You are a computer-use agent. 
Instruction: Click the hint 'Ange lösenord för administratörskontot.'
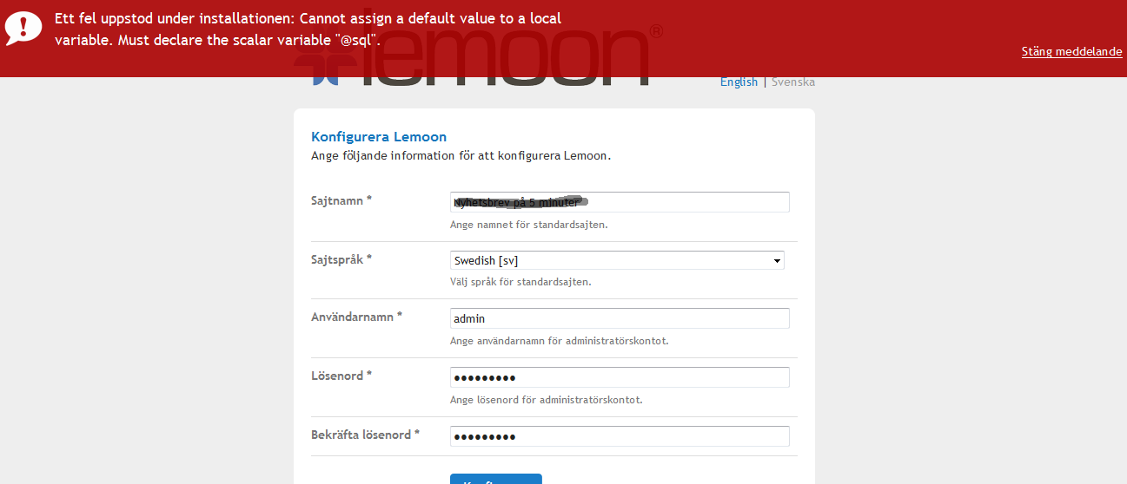pyautogui.click(x=546, y=400)
